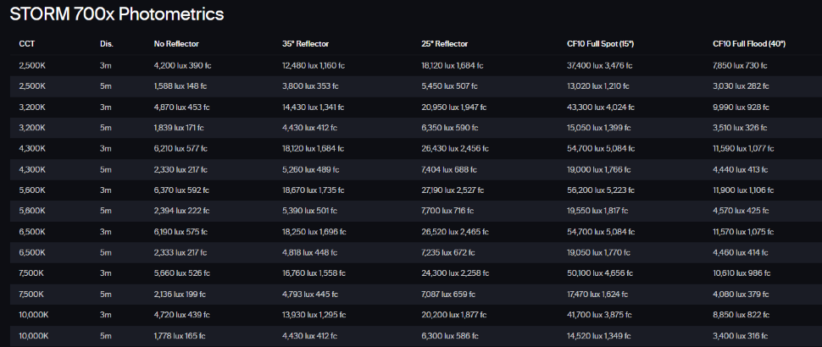Click the Dis. column header

[106, 44]
